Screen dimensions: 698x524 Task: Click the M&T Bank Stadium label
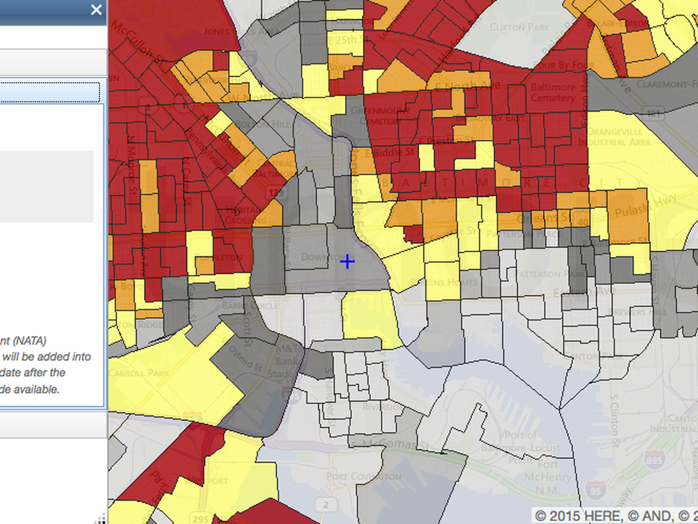coord(286,361)
